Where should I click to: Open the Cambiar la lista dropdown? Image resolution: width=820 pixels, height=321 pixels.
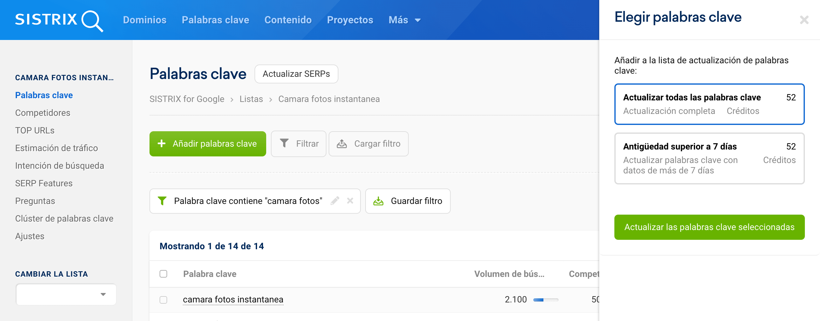[x=66, y=294]
